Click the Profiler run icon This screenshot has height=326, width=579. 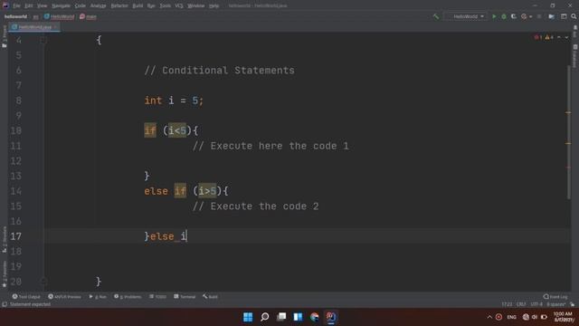tap(524, 16)
